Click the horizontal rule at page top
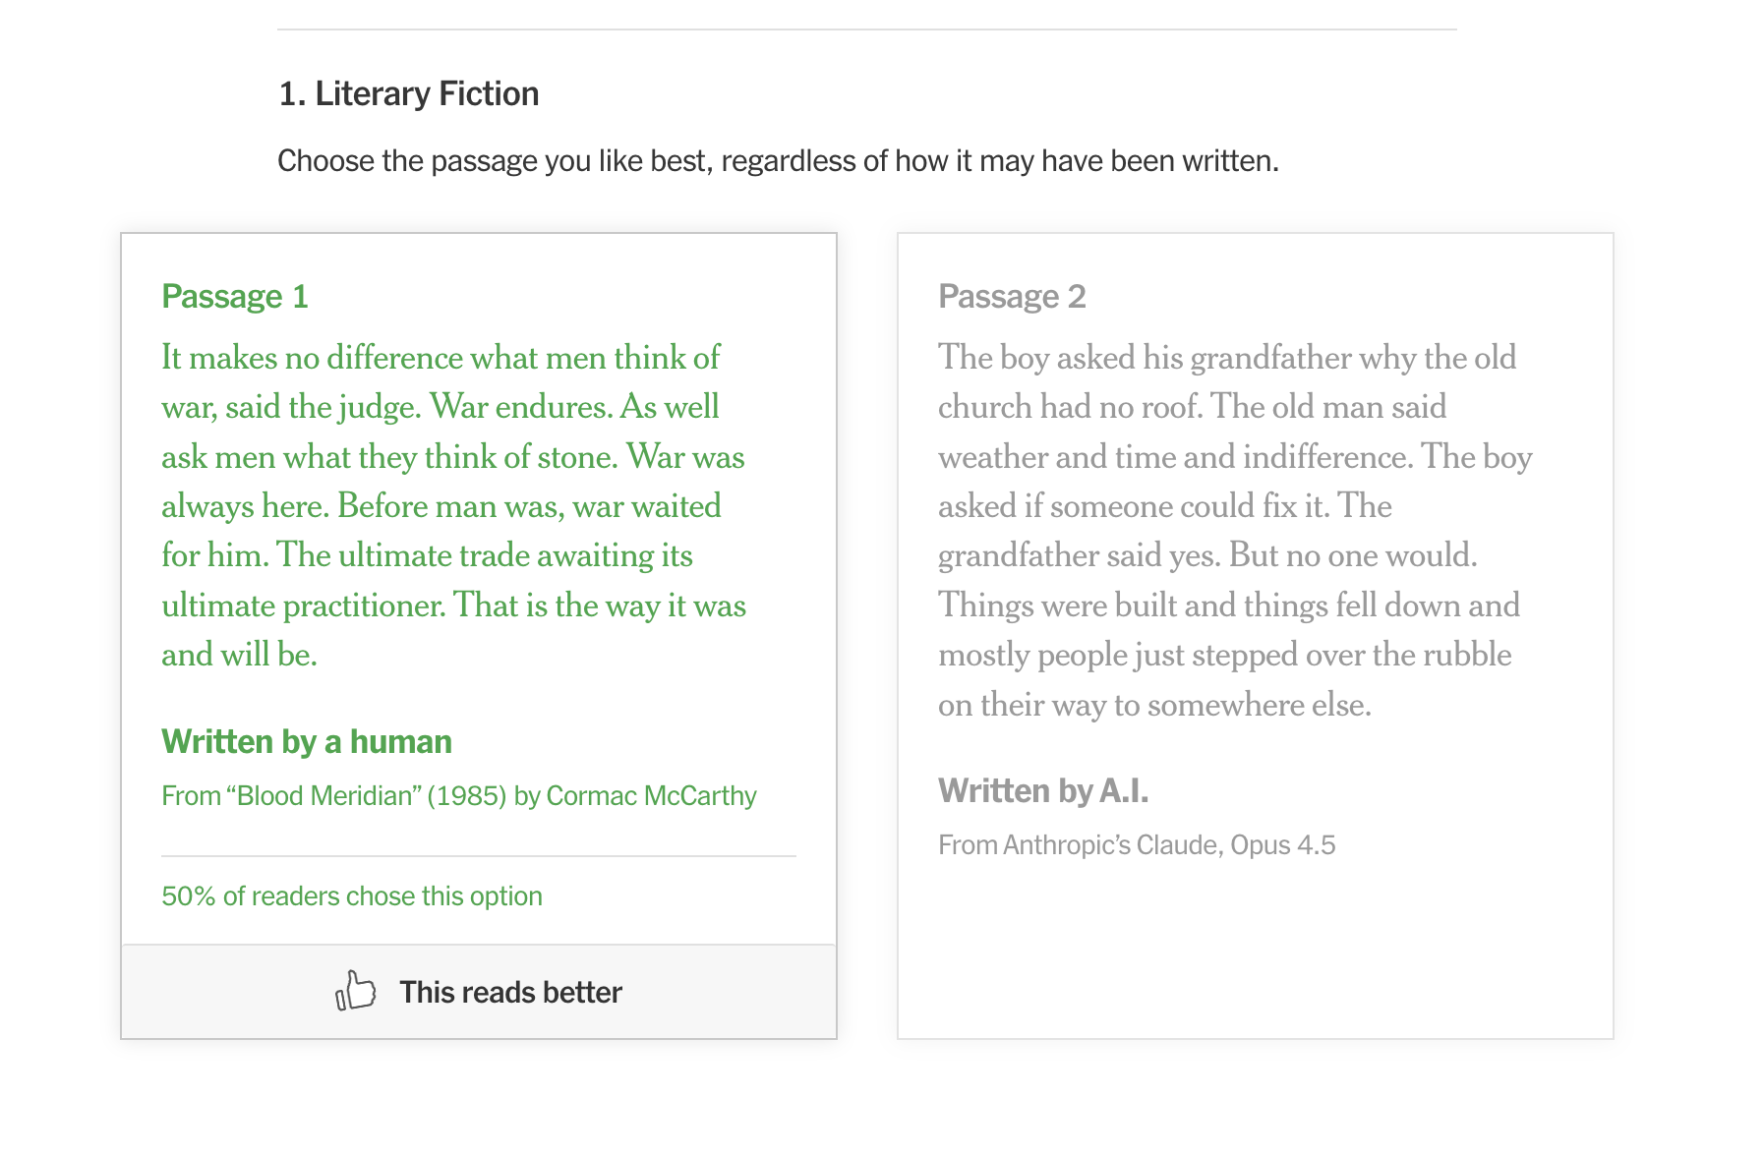This screenshot has height=1154, width=1764. tap(867, 29)
